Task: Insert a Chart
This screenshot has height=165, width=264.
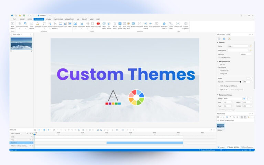Action: pyautogui.click(x=65, y=25)
